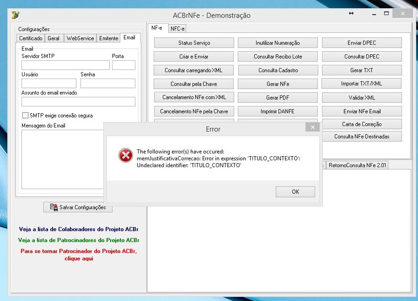Click the double-arrow icon in title bar
Screen dimensions: 418x301
pyautogui.click(x=351, y=13)
